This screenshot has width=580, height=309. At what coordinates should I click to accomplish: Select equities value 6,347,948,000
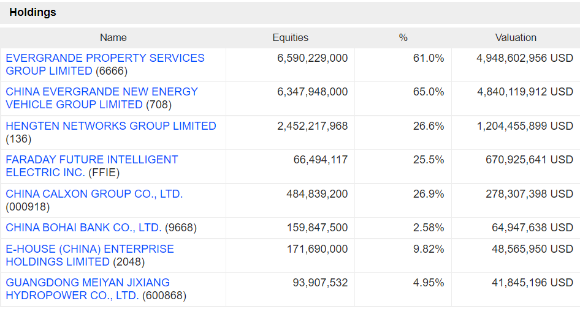(x=313, y=92)
